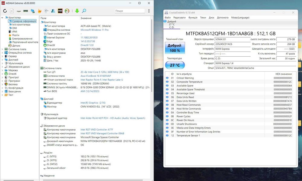
Task: Click the Розгін flame icon in tree
Action: (10, 35)
